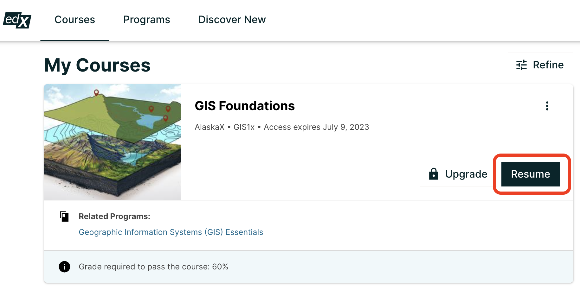Click the edX logo
Viewport: 580px width, 290px height.
click(17, 20)
